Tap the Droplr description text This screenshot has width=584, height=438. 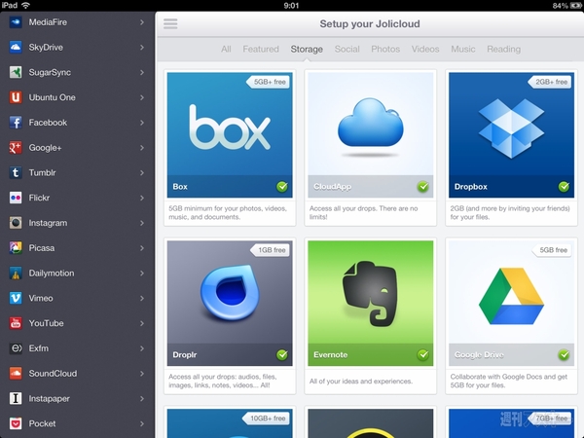click(222, 381)
